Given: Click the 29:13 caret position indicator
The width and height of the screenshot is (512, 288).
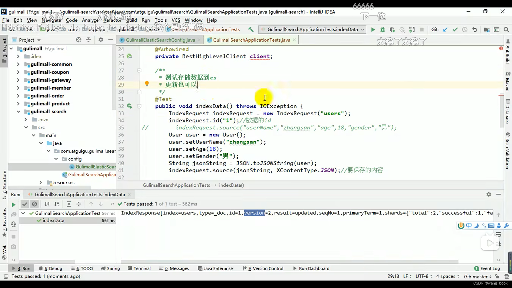Looking at the screenshot, I should click(393, 276).
